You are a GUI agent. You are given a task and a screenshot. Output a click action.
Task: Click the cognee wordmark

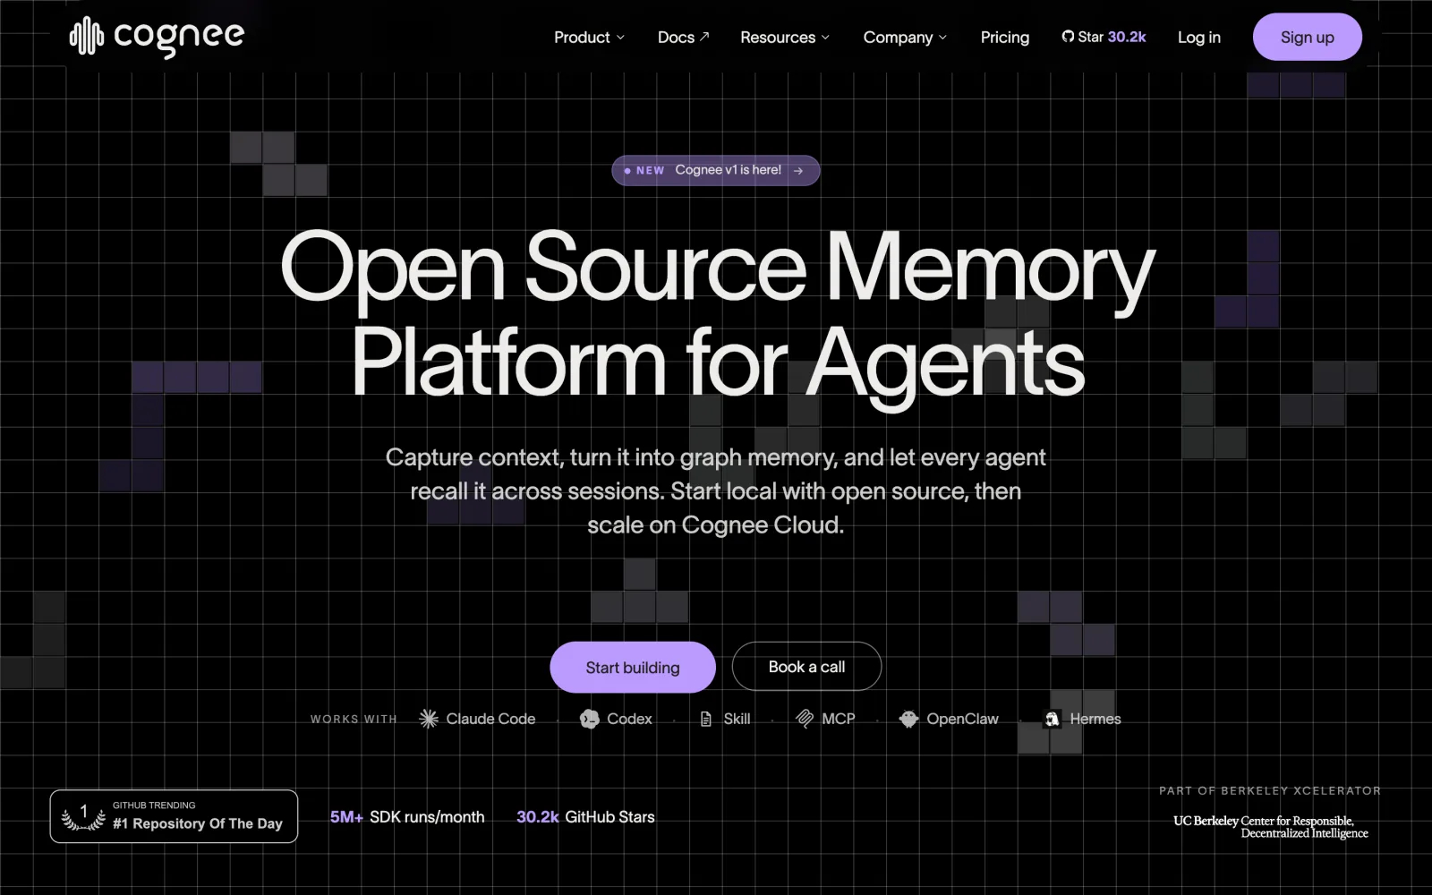pos(179,37)
